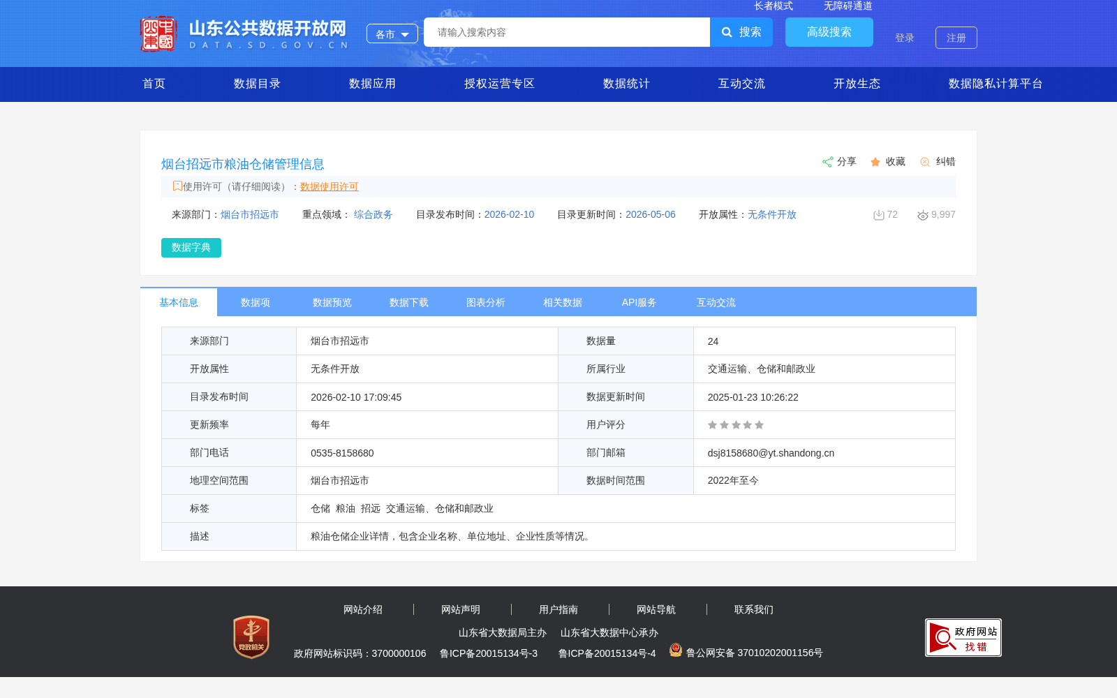Click the 2025-01-23 10:26:22 update time value
The image size is (1117, 698).
[x=753, y=397]
